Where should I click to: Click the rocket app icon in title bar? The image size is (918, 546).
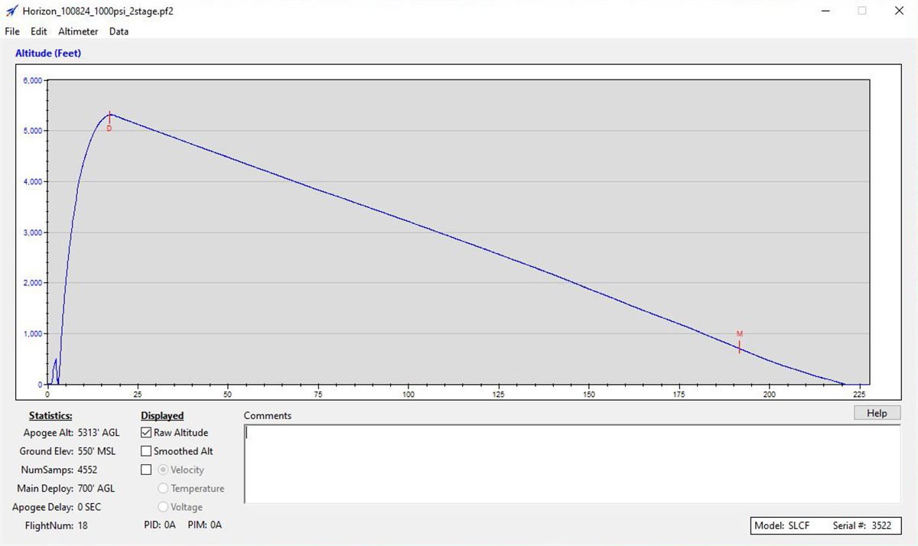(x=11, y=11)
